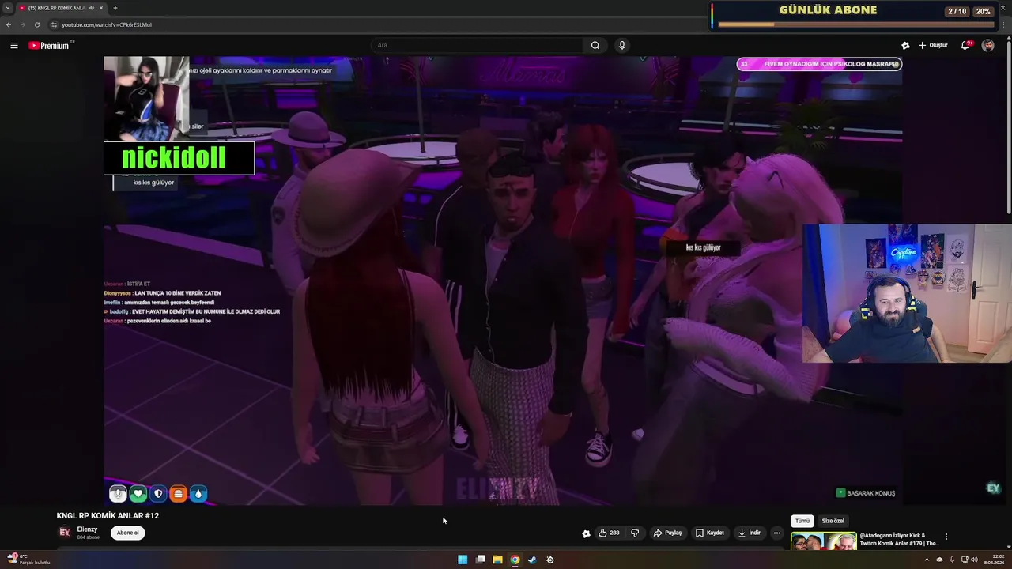Click the site info icon in address bar

[54, 24]
